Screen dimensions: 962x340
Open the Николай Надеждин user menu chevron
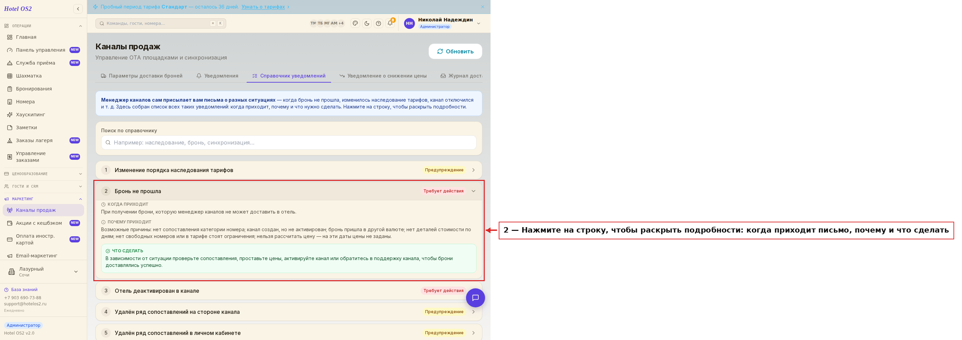pos(478,23)
